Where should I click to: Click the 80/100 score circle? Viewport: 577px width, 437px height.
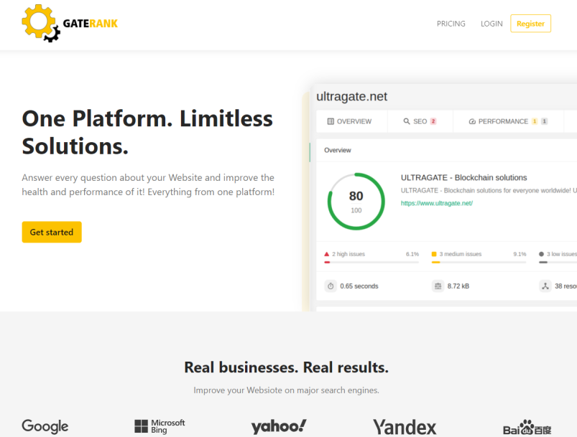(x=356, y=202)
